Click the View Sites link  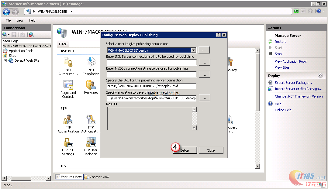[x=282, y=67]
